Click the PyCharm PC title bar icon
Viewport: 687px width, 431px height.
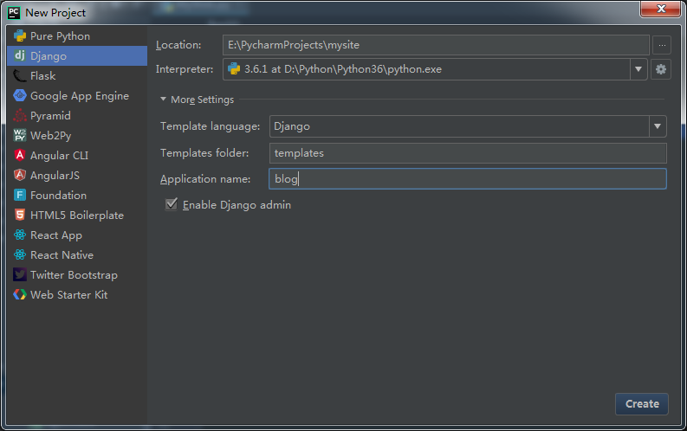click(14, 13)
